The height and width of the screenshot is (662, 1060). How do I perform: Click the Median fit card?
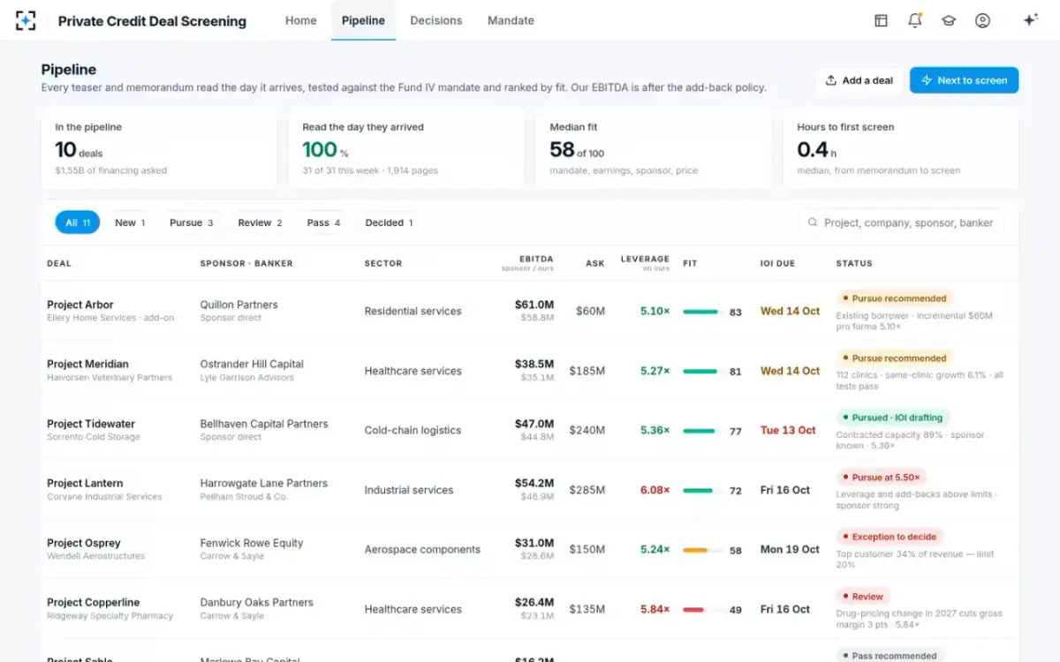pyautogui.click(x=654, y=148)
